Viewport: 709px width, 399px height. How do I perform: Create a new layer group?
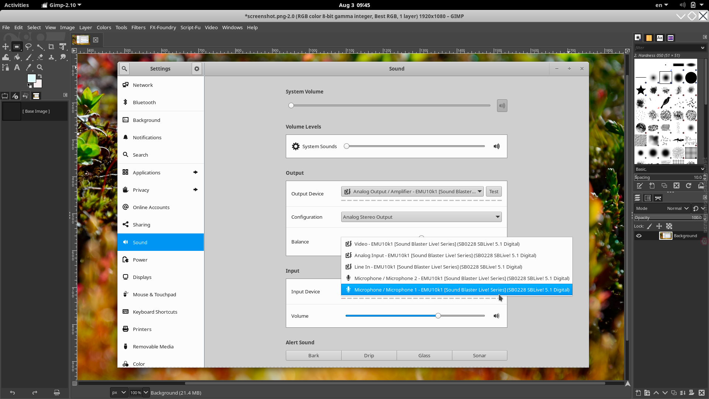(647, 393)
